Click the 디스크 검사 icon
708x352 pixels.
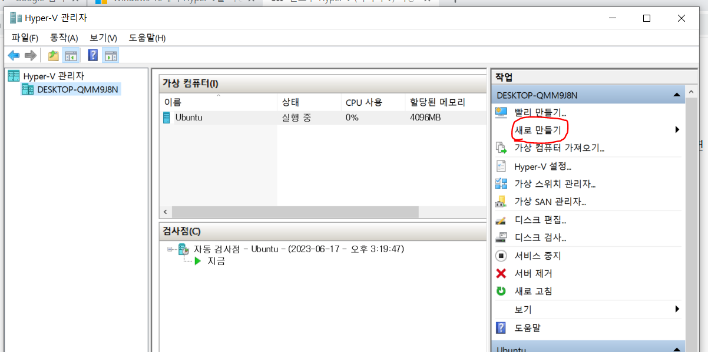tap(501, 238)
